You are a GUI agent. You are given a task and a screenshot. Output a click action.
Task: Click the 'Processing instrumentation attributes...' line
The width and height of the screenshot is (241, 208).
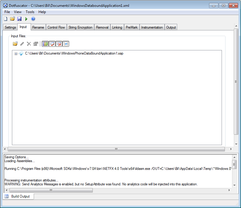tap(31, 180)
